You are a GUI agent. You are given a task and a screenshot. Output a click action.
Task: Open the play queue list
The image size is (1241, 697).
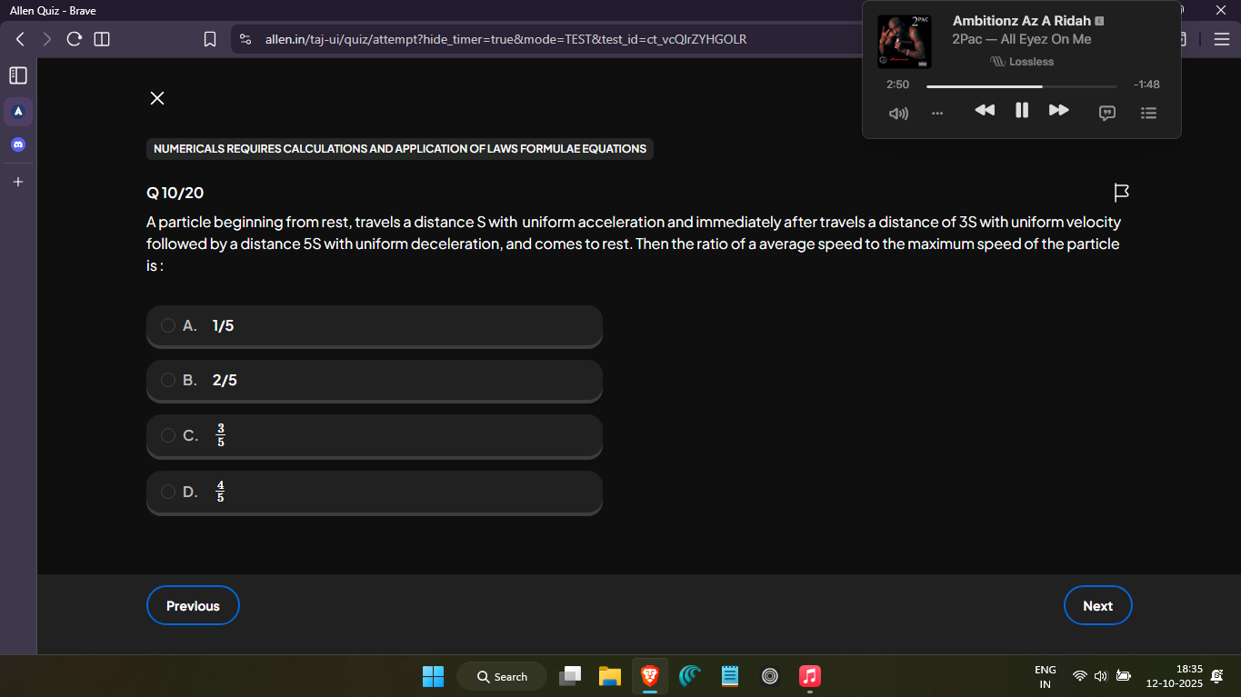(x=1149, y=114)
